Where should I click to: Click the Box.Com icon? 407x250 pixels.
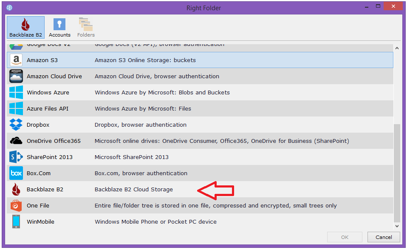click(16, 173)
